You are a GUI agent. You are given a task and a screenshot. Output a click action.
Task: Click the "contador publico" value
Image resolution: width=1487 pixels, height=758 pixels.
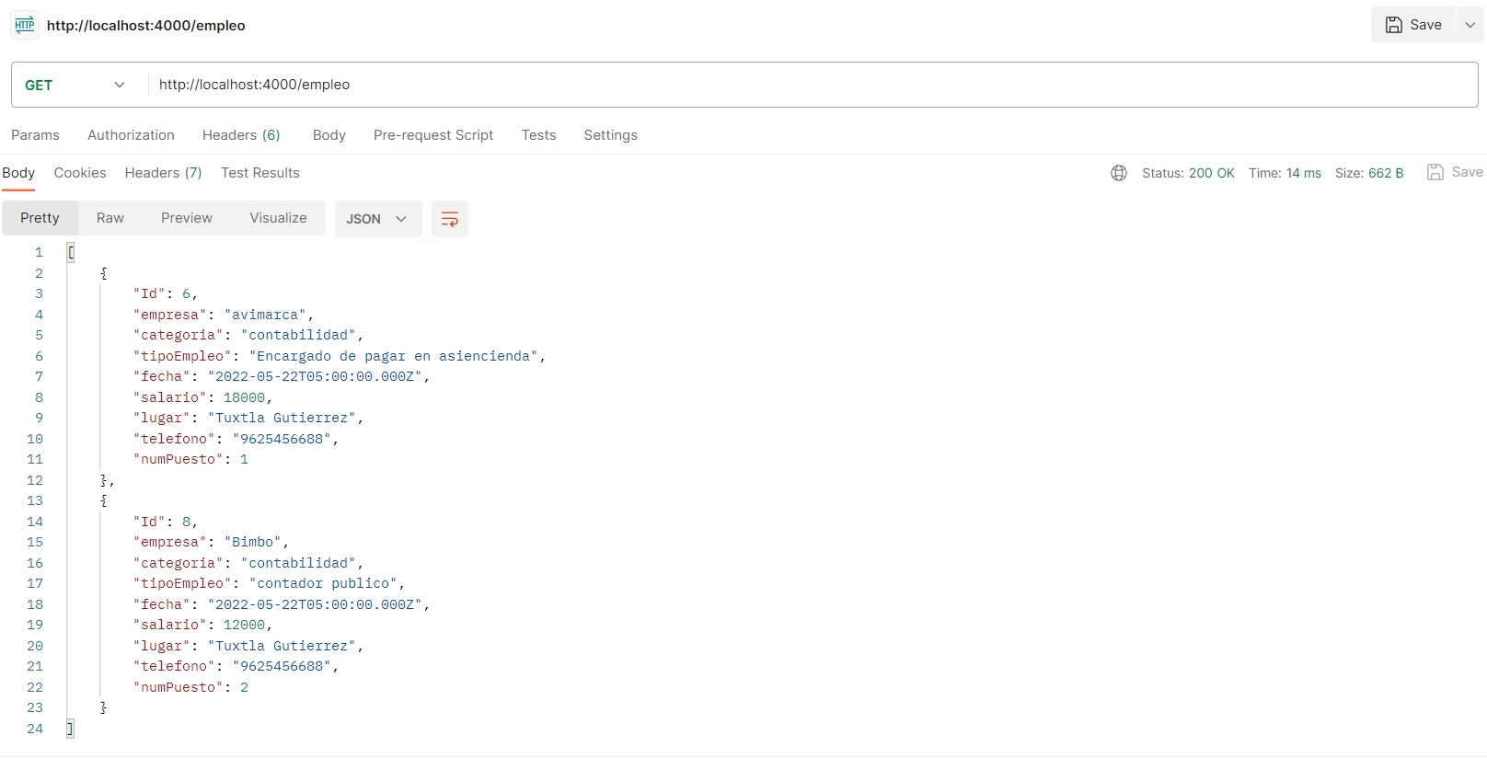pos(323,583)
